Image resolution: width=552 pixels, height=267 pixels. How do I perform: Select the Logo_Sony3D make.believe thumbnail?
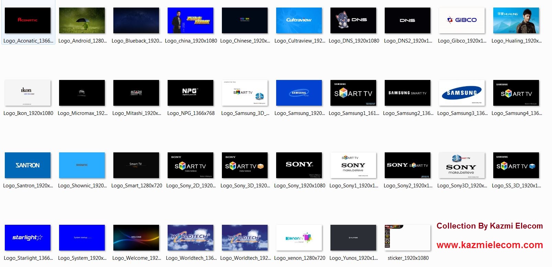coord(462,165)
